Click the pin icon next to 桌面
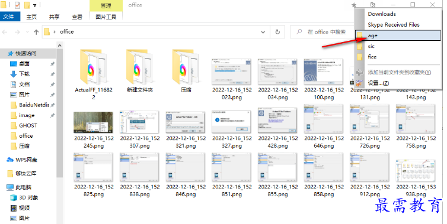The width and height of the screenshot is (447, 224). [x=52, y=64]
